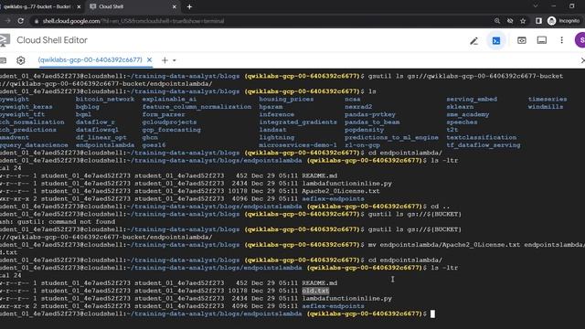Expand the browser tab search chevron
The height and width of the screenshot is (329, 585).
click(536, 6)
